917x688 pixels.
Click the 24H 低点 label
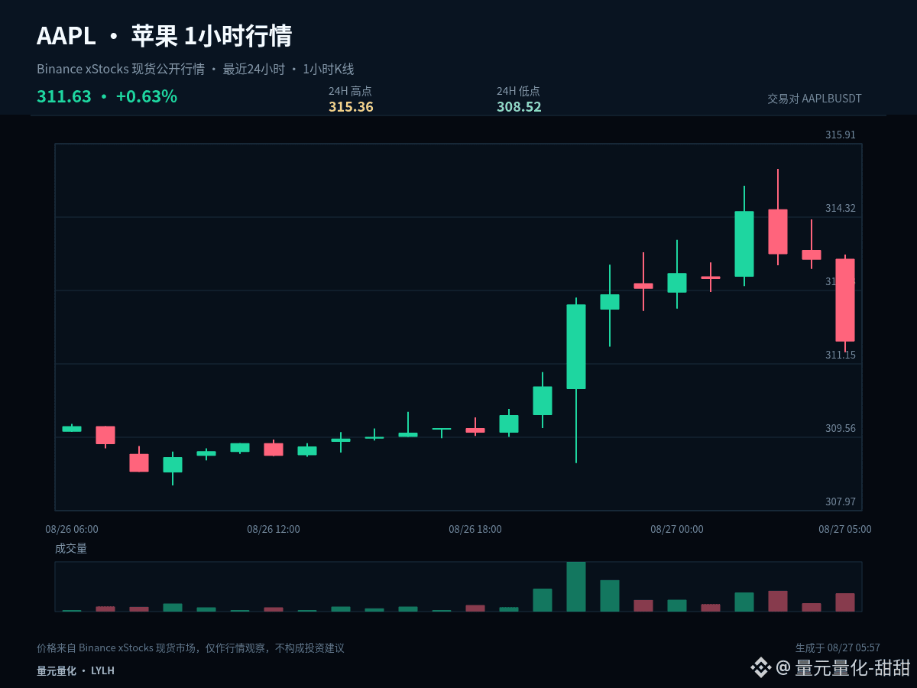pyautogui.click(x=518, y=91)
